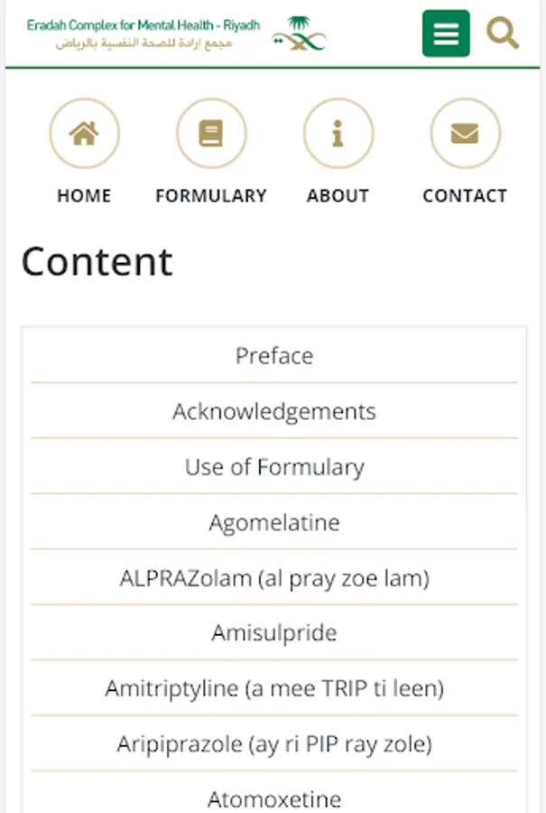The height and width of the screenshot is (813, 546).
Task: Select the FORMULARY menu label
Action: (211, 195)
